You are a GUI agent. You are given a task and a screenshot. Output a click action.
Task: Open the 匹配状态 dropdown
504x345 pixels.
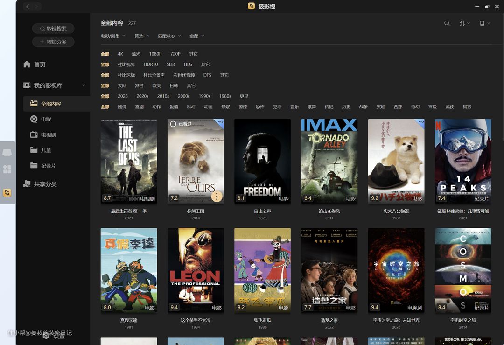(169, 36)
